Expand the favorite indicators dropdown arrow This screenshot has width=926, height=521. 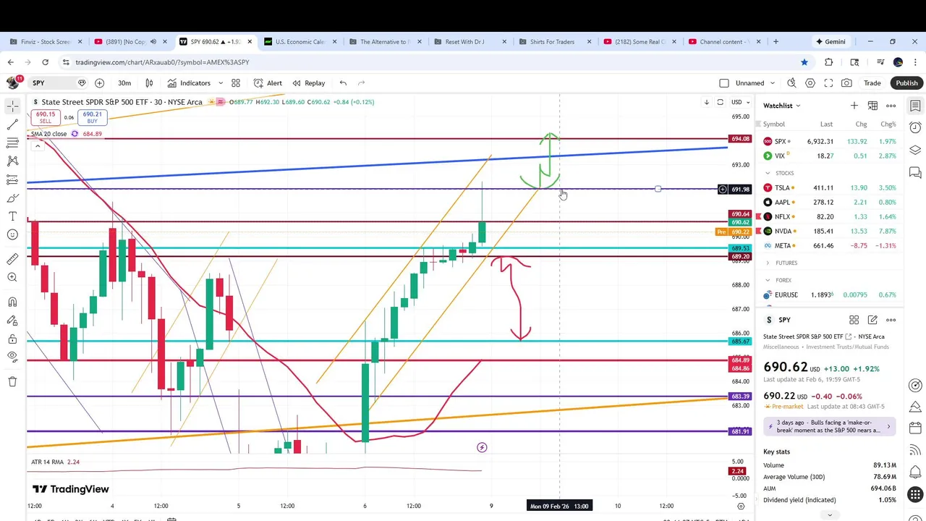pyautogui.click(x=221, y=83)
